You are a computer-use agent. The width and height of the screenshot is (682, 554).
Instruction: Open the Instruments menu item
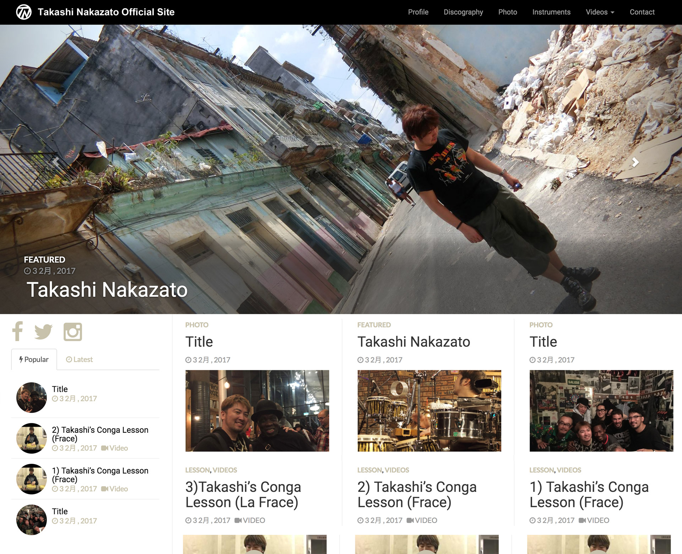[x=551, y=12]
